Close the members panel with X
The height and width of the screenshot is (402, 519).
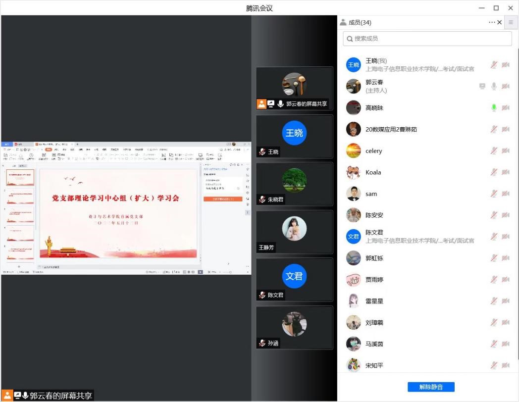499,22
